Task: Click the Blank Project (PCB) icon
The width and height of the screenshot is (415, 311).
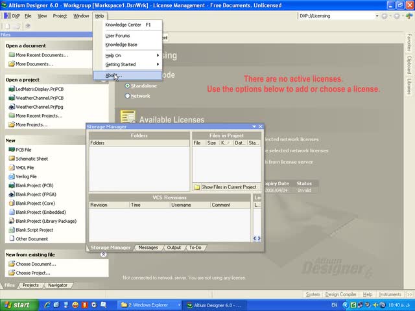Action: tap(12, 185)
